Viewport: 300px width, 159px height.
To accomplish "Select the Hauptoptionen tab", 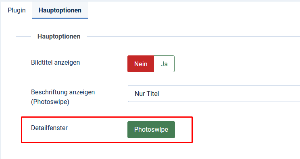I will coord(60,10).
